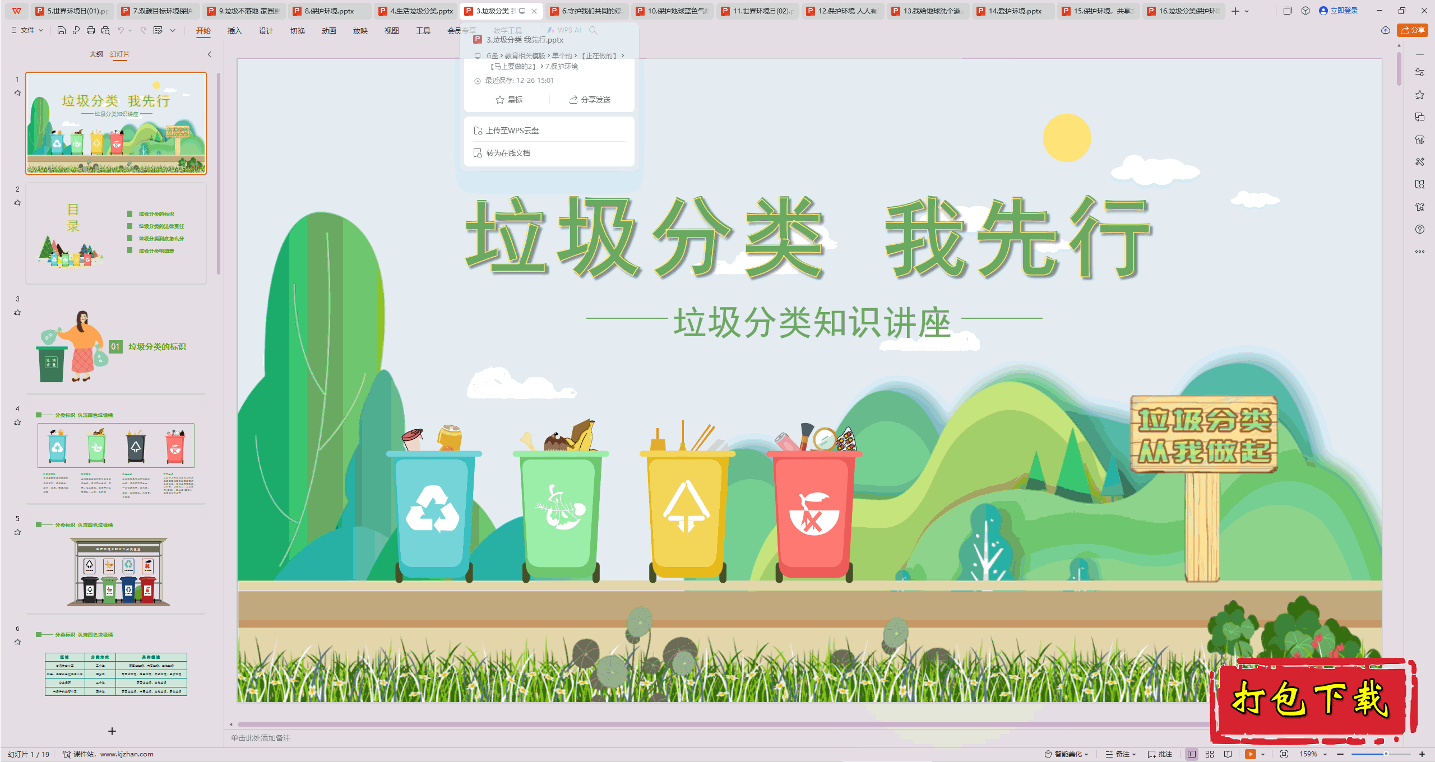
Task: Click the orange 分享 share button
Action: [1413, 30]
